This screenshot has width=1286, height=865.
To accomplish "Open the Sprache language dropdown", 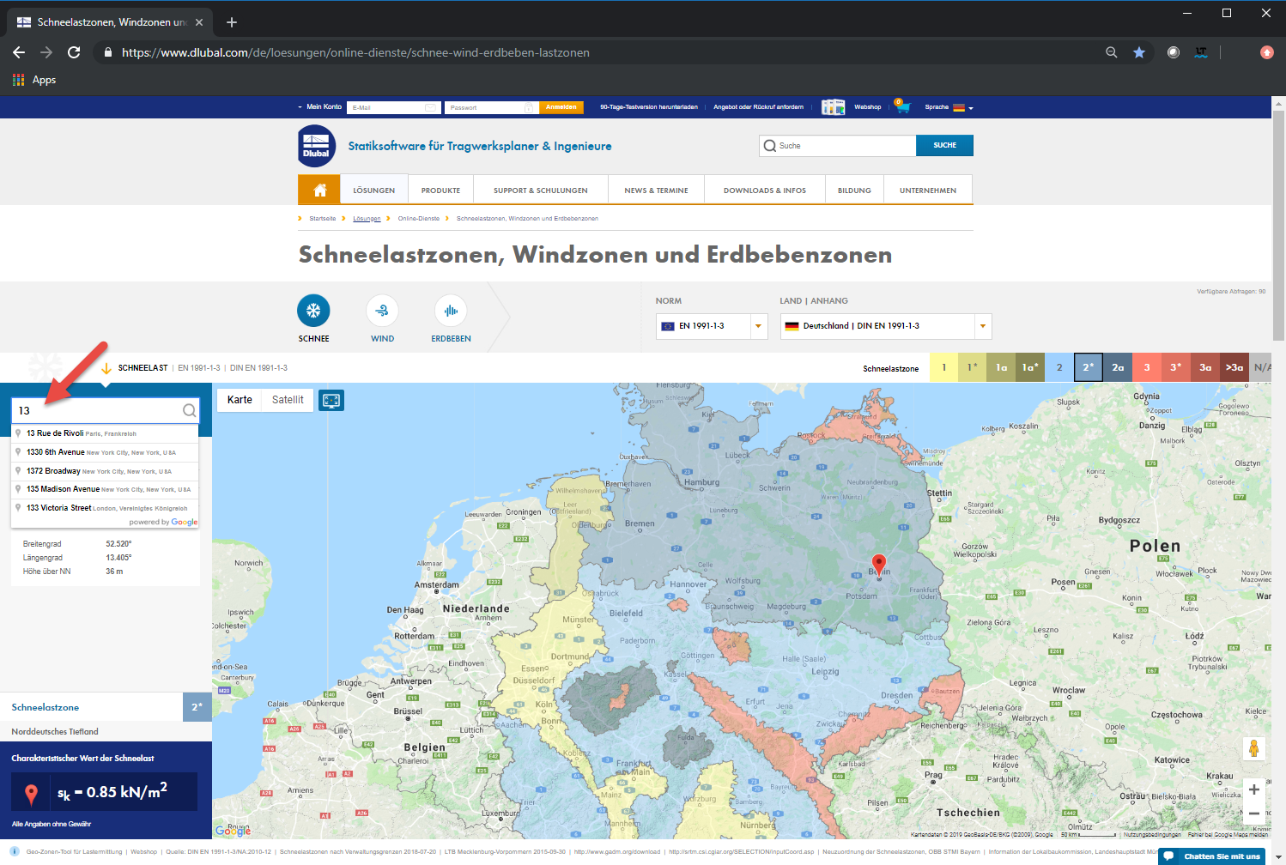I will coord(949,107).
